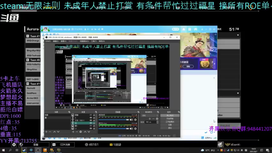272x153 pixels.
Task: Toggle visibility of the last source row
Action: click(x=91, y=129)
